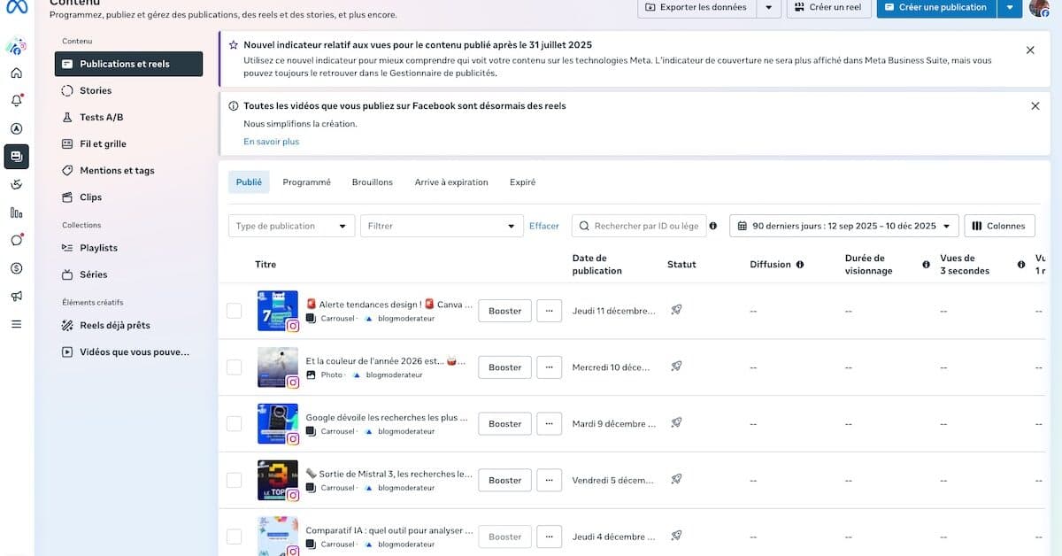
Task: Boost the Alerte tendances design post
Action: click(505, 311)
